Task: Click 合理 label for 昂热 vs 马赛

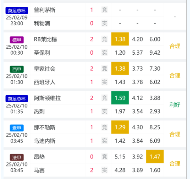Action: tap(175, 164)
